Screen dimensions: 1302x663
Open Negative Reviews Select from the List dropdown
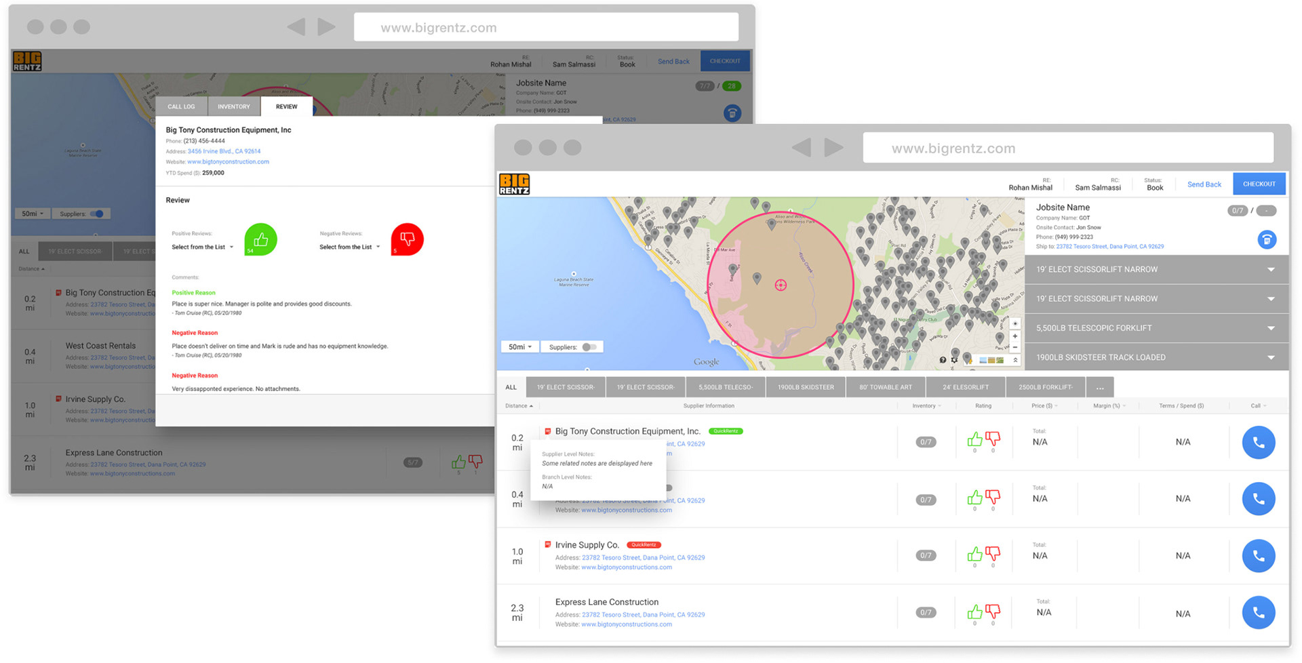349,247
